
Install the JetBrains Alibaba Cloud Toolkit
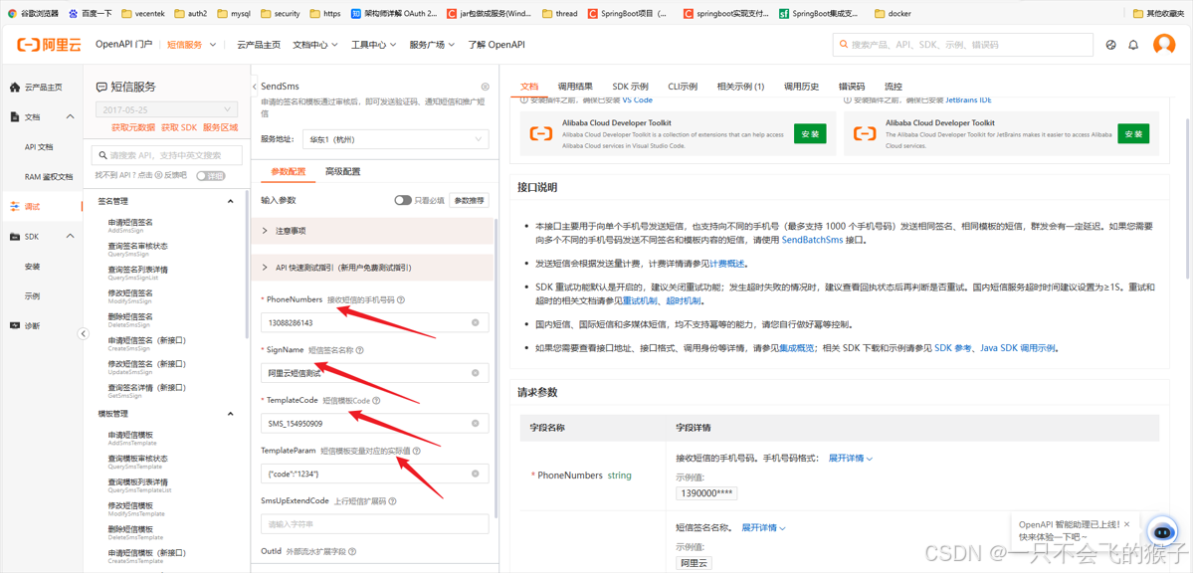(x=1133, y=133)
